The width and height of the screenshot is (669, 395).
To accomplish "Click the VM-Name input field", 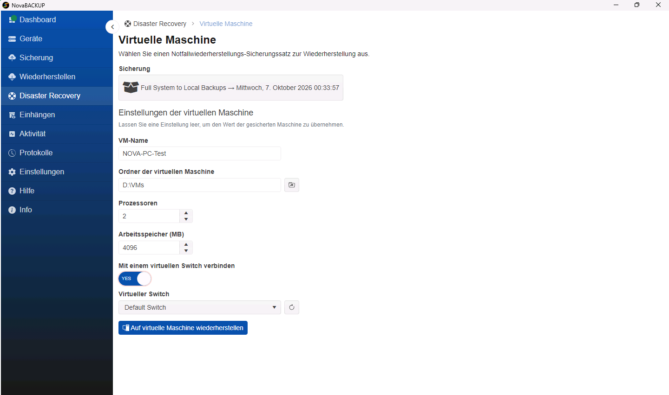I will [200, 153].
